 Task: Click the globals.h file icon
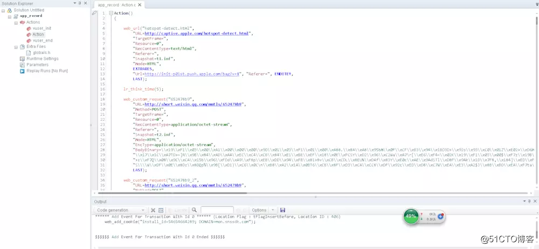[x=29, y=53]
